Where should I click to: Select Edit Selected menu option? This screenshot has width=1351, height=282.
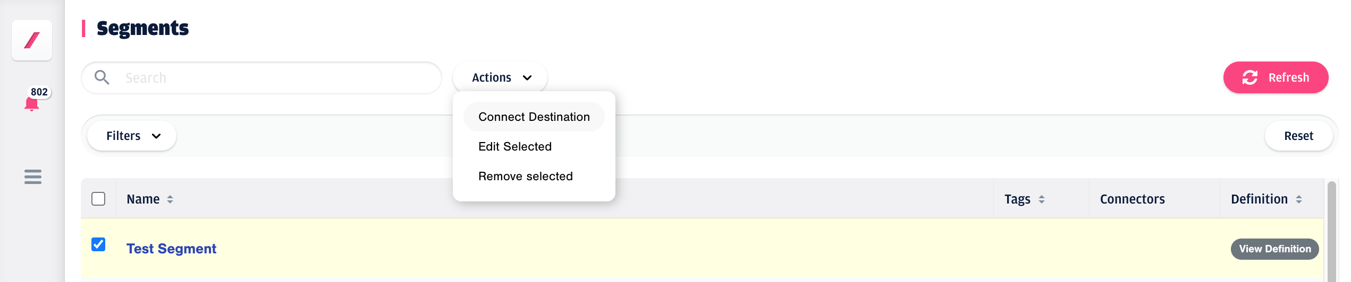(x=515, y=146)
